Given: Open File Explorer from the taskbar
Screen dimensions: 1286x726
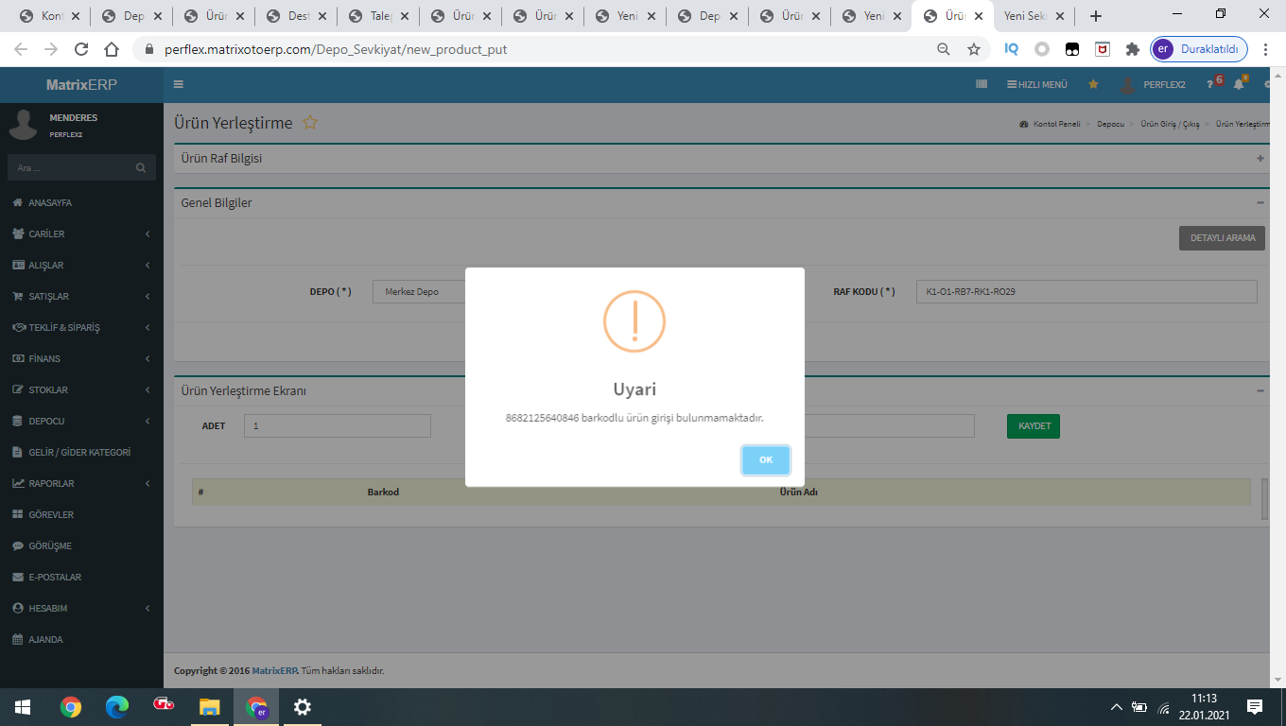Looking at the screenshot, I should click(209, 706).
